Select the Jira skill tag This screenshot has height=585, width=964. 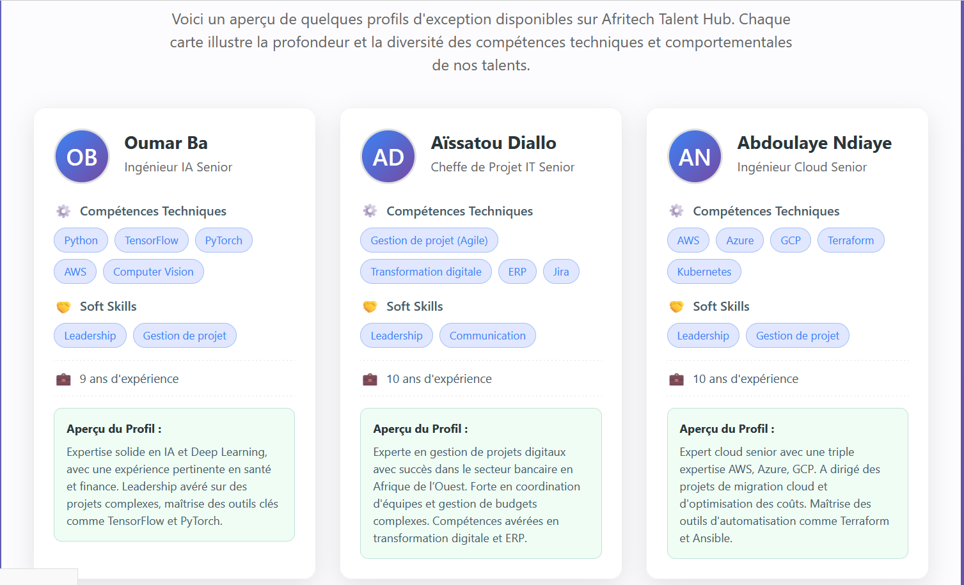[561, 272]
